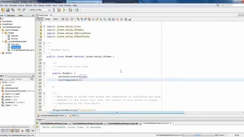Collapse imports fold at line 8
This screenshot has height=137, width=244.
[44, 26]
